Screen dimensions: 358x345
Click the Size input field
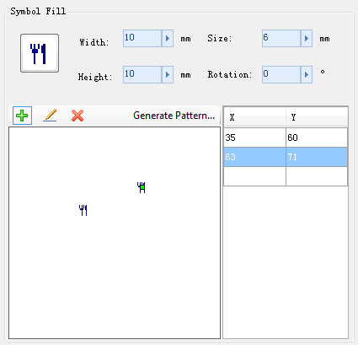pos(281,38)
